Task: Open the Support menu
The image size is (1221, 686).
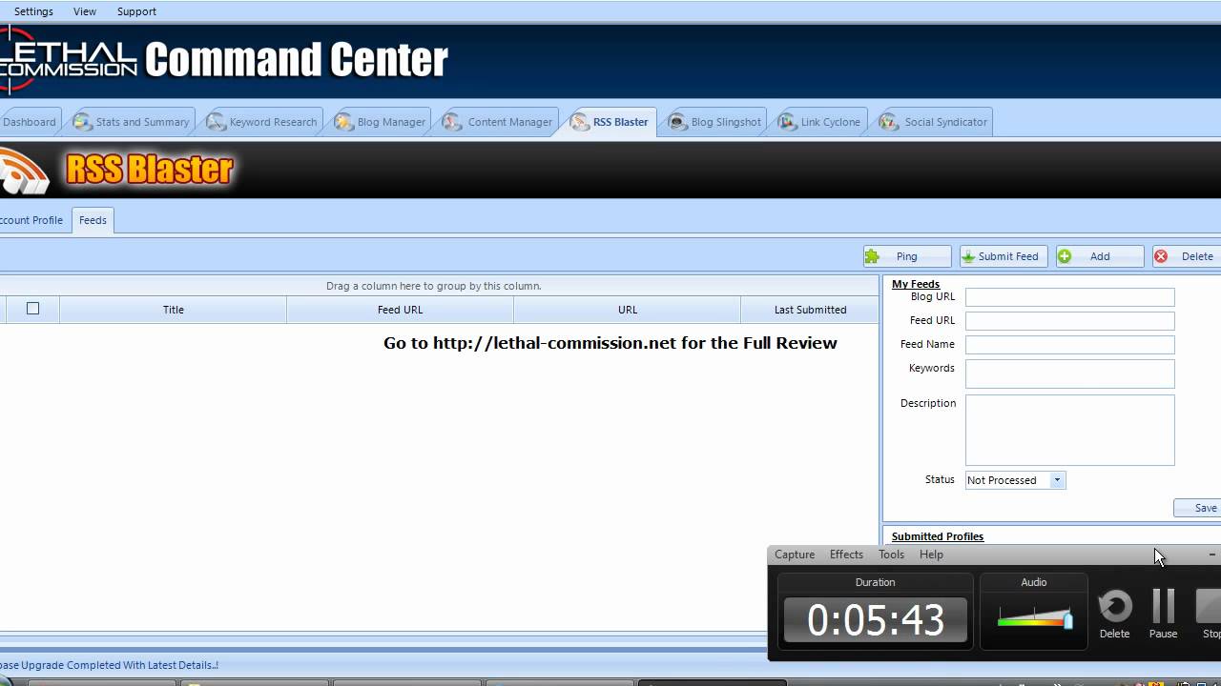Action: point(136,11)
